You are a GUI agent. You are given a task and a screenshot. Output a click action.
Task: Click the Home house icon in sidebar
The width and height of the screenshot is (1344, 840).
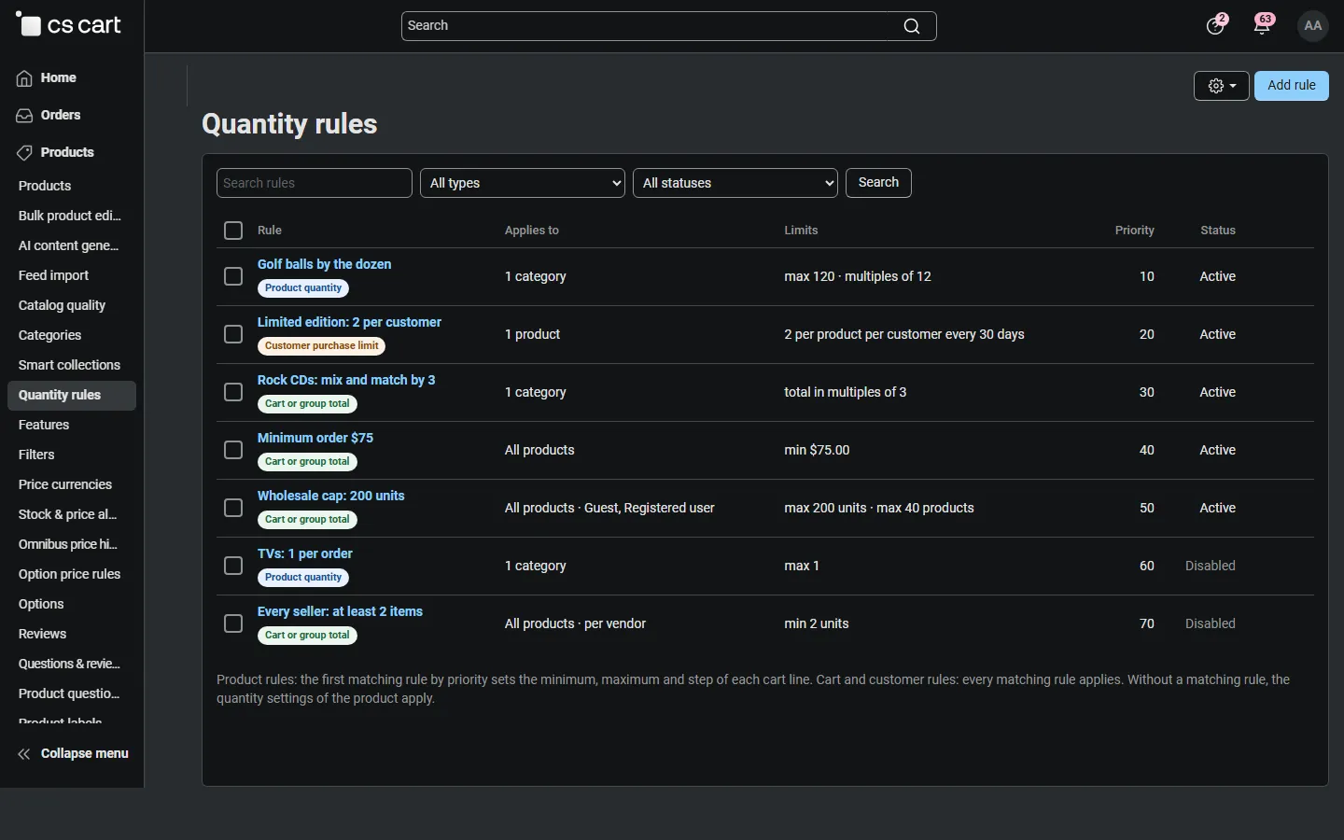click(x=24, y=78)
